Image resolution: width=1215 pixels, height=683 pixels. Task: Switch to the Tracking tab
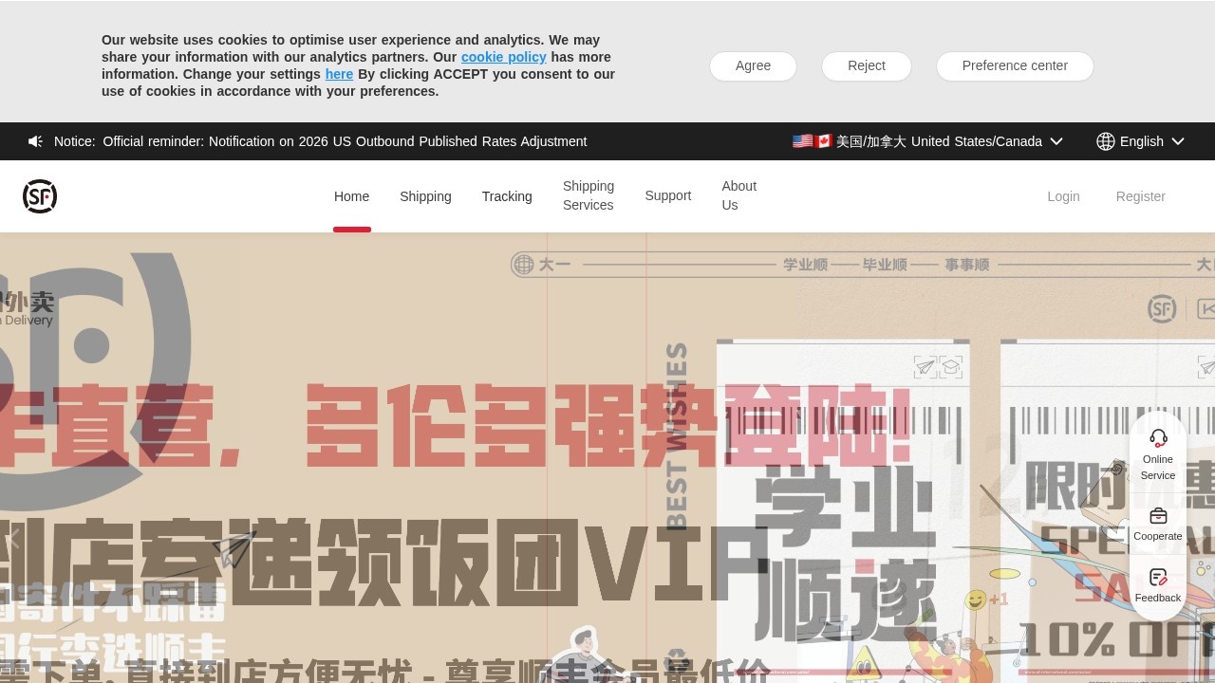click(506, 196)
